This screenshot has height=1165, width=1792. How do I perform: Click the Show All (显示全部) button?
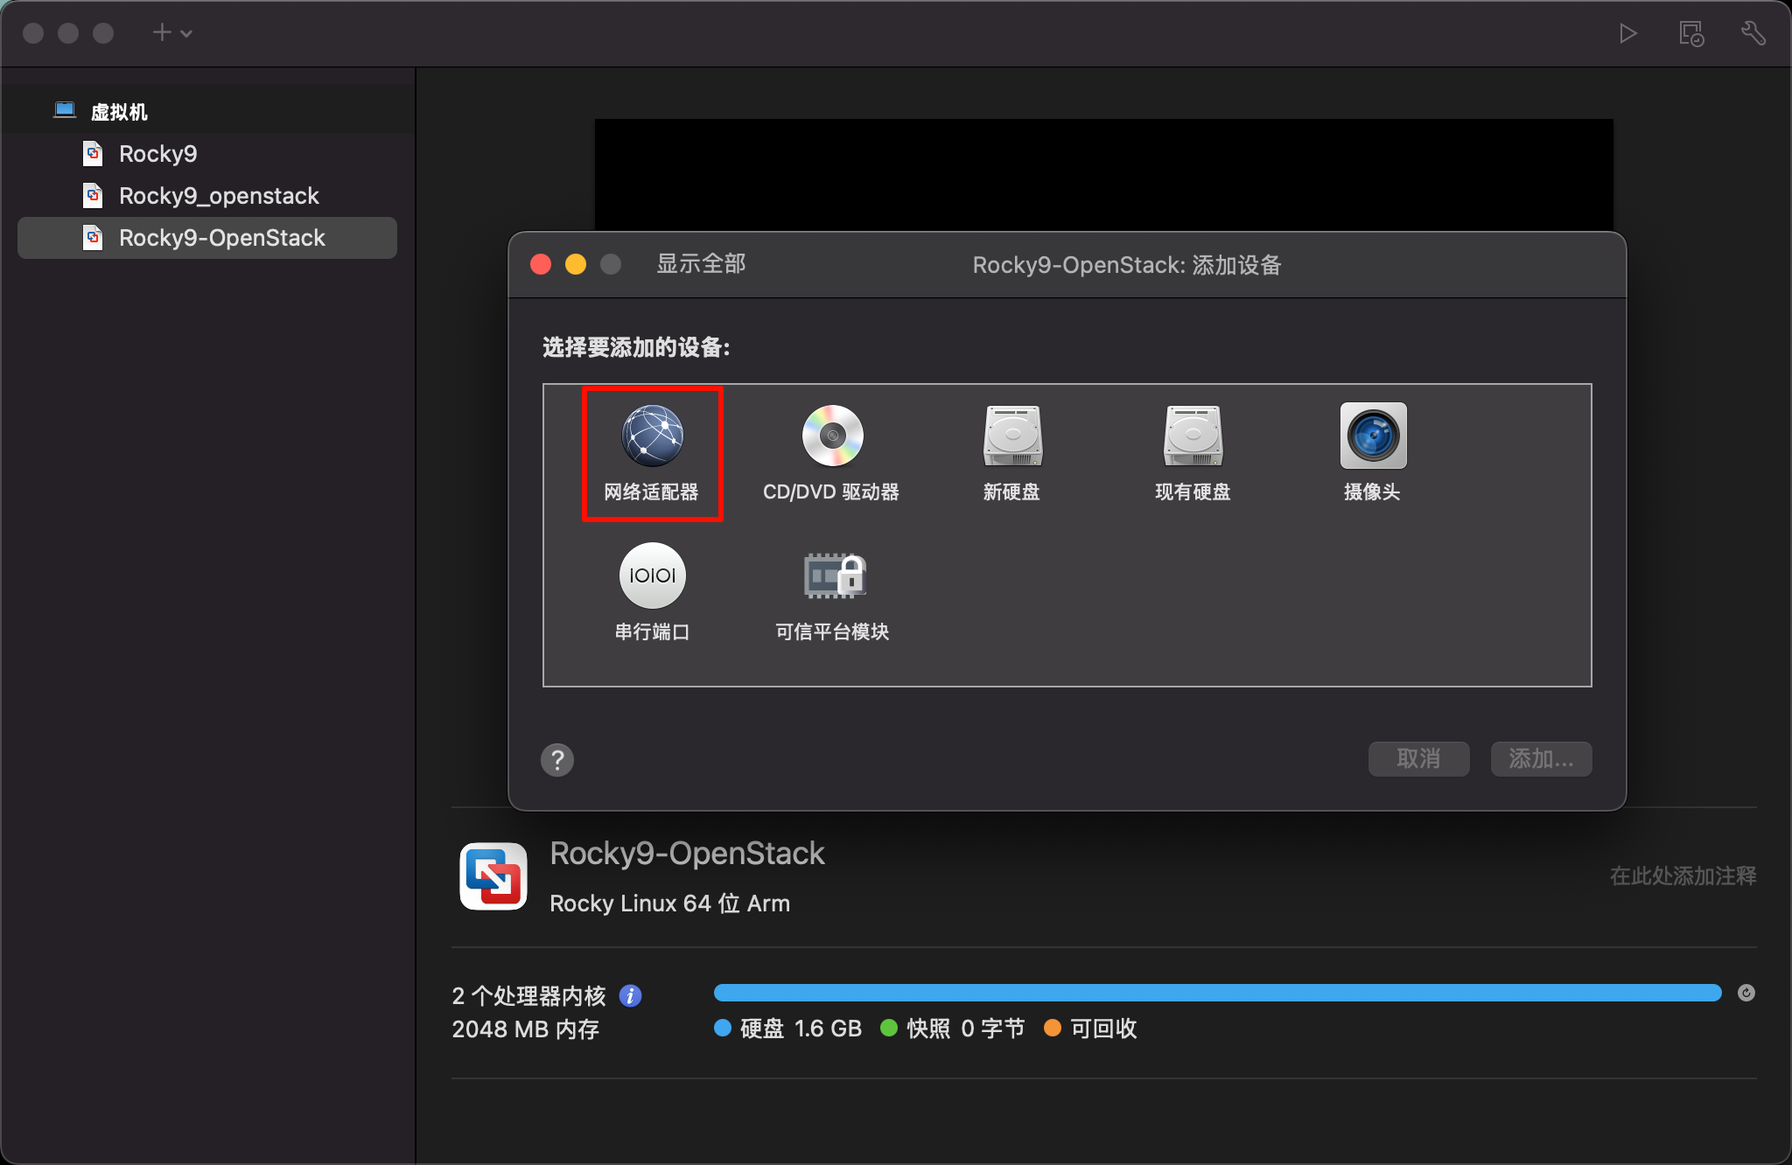tap(701, 264)
